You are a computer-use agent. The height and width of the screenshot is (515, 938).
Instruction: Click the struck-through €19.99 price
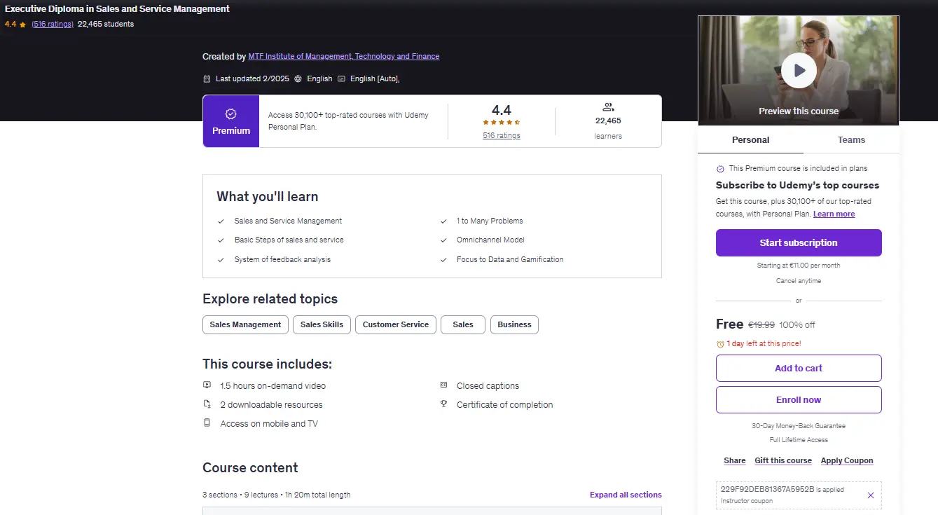click(x=761, y=325)
